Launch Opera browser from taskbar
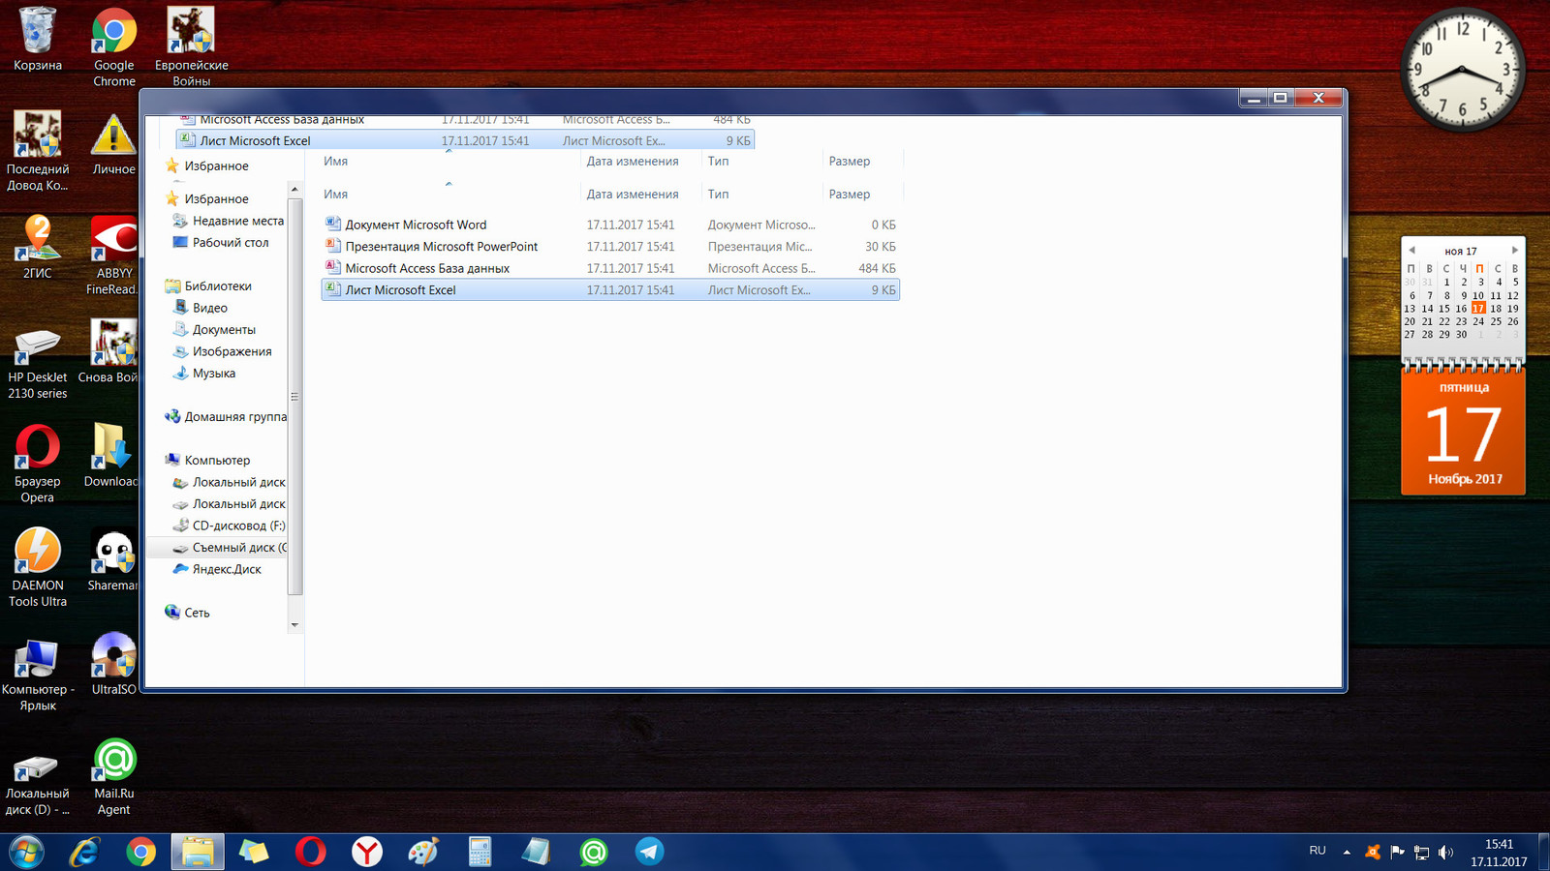Screen dimensions: 1550x871 pyautogui.click(x=310, y=852)
